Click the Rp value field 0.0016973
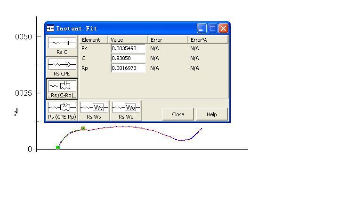Image resolution: width=339 pixels, height=211 pixels. point(128,68)
